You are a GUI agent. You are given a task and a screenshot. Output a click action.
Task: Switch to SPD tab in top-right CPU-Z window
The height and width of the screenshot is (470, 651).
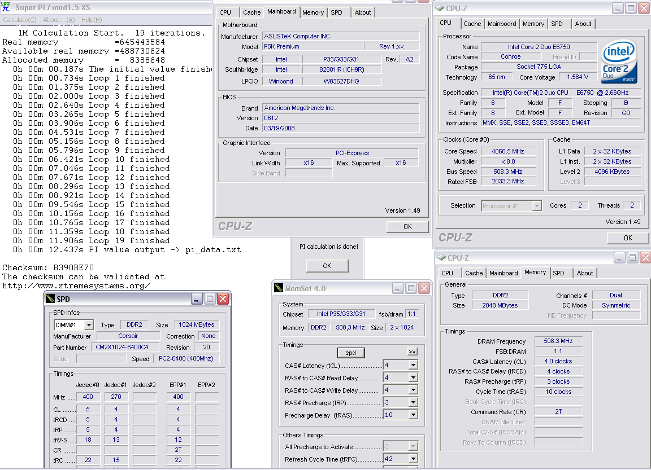[x=557, y=24]
